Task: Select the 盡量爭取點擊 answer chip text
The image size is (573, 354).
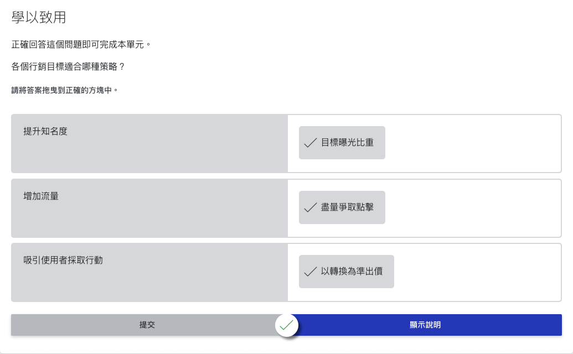Action: [x=347, y=207]
